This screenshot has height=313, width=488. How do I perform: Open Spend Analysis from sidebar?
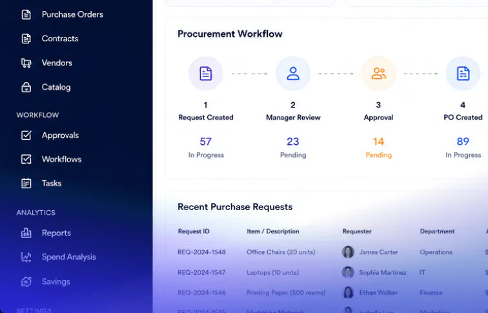(69, 257)
